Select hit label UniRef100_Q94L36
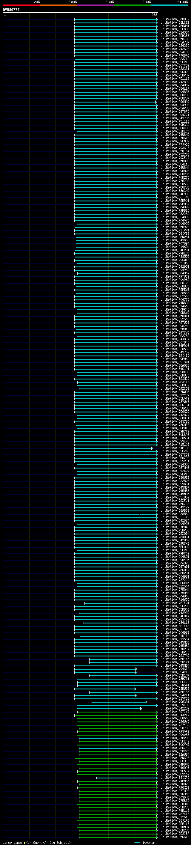The width and height of the screenshot is (191, 845). tap(175, 52)
